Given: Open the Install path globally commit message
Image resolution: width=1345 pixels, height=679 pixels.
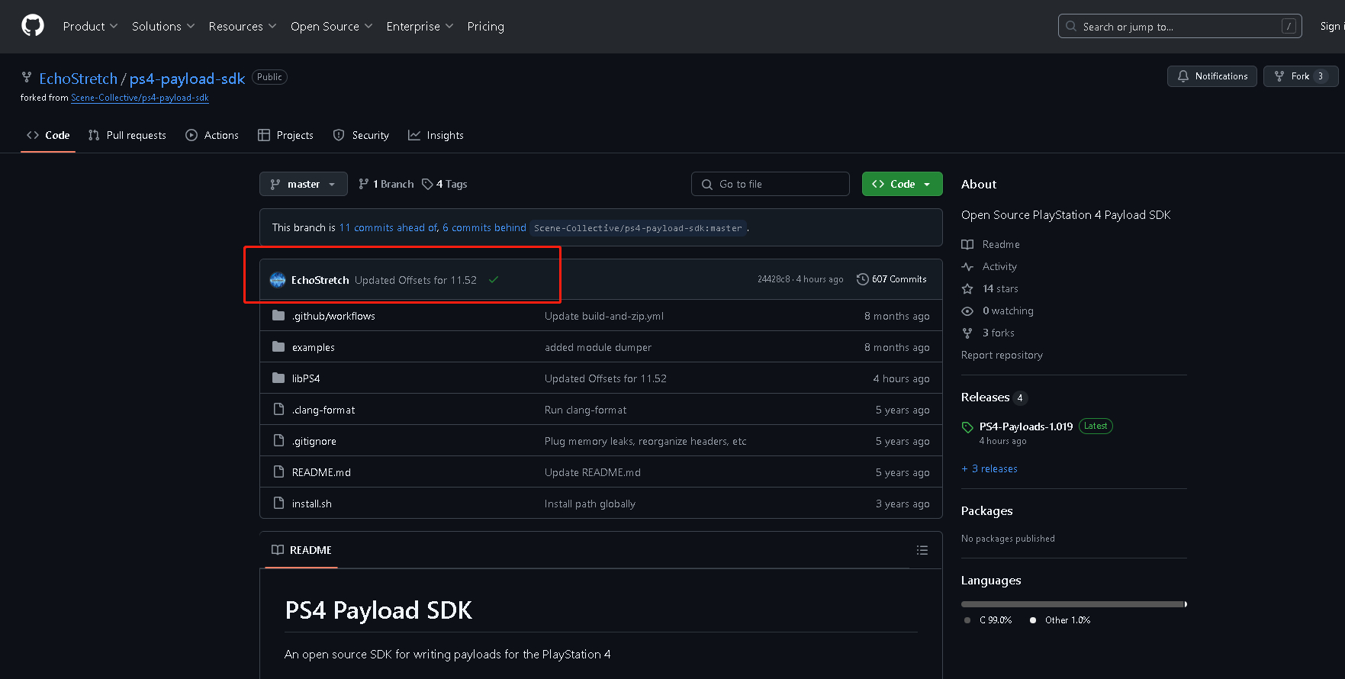Looking at the screenshot, I should point(590,504).
